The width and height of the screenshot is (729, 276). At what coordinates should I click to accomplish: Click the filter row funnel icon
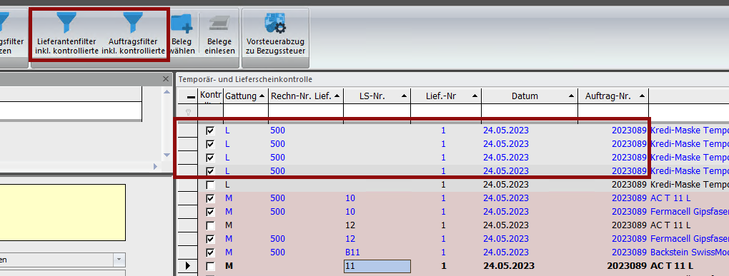pyautogui.click(x=188, y=112)
